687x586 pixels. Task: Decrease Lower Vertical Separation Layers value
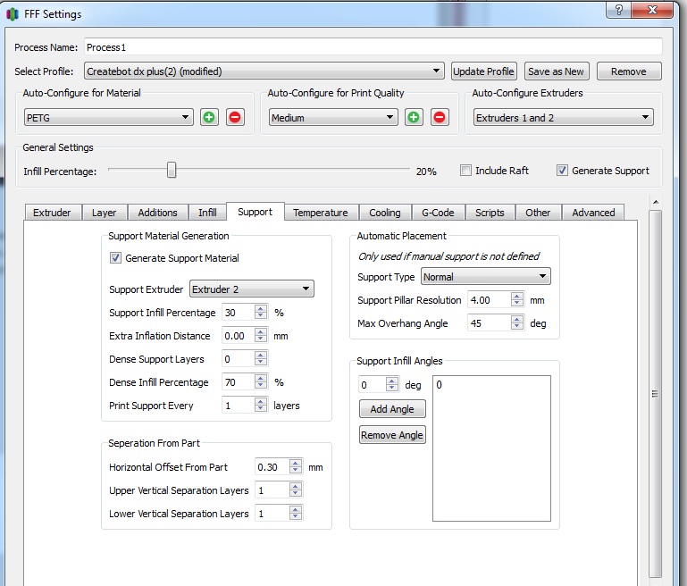point(296,517)
